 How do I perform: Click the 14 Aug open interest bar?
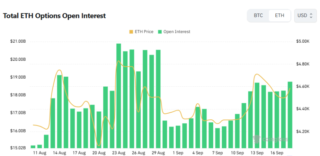click(60, 112)
